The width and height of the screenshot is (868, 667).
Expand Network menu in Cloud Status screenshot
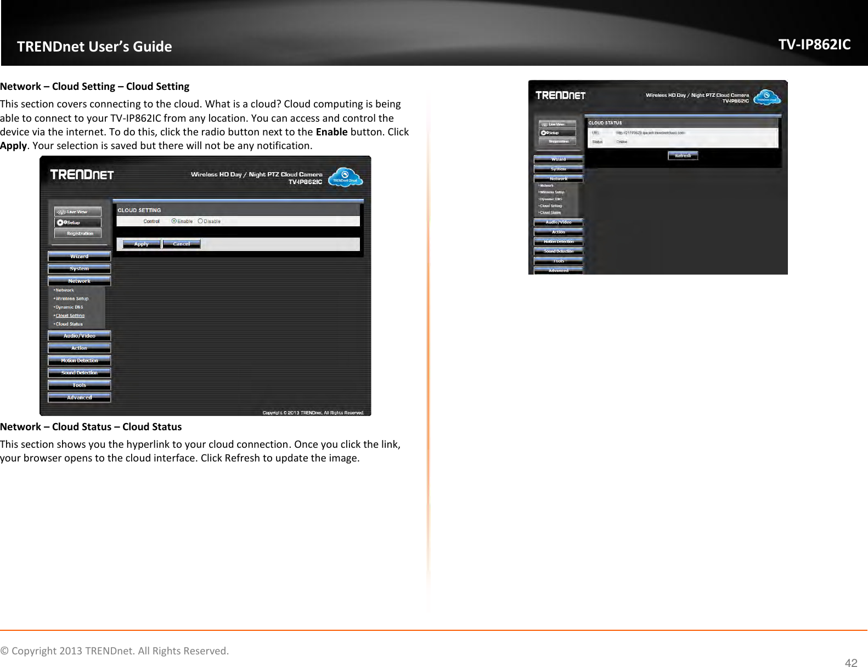(x=559, y=179)
